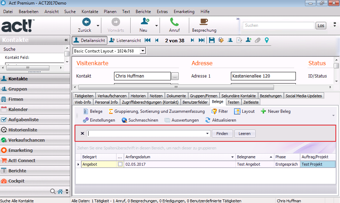Open Firmen in the navigation sidebar
This screenshot has height=203, width=340.
click(35, 99)
